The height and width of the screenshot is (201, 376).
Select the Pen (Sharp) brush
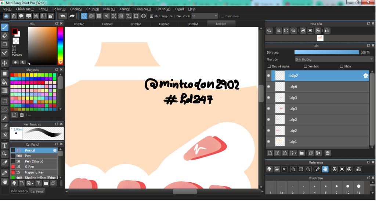click(x=34, y=161)
